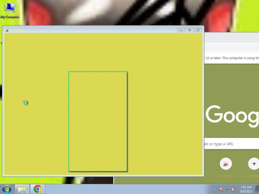The width and height of the screenshot is (259, 194).
Task: Close the Downloads window
Action: [x=198, y=30]
